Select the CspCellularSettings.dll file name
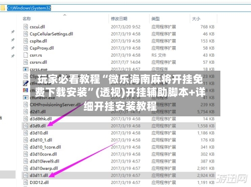 point(51,34)
